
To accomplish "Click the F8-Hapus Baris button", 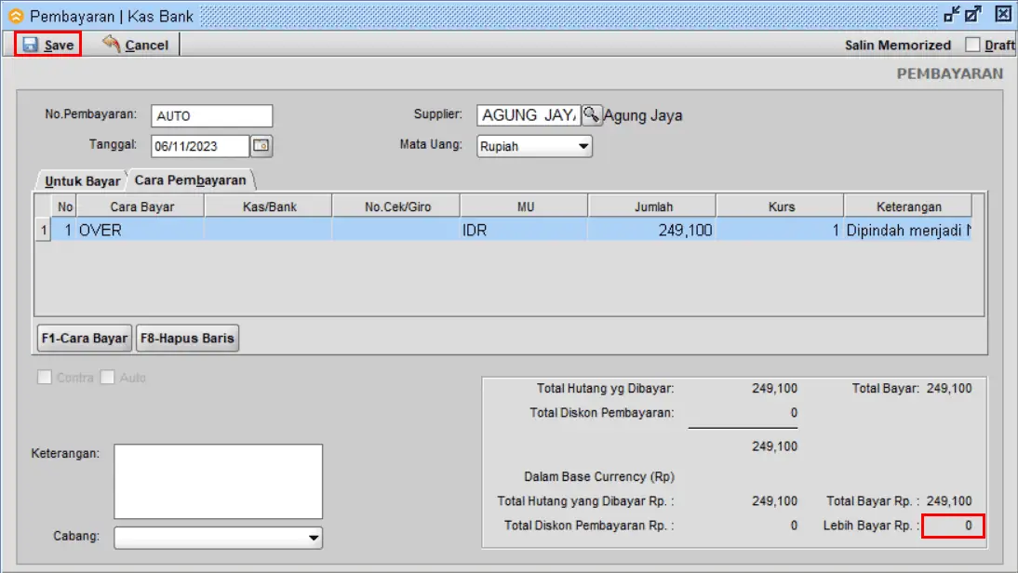I will pyautogui.click(x=187, y=338).
